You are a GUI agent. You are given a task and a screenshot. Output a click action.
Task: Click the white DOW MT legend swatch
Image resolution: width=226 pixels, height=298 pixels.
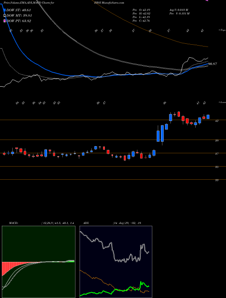pos(5,16)
